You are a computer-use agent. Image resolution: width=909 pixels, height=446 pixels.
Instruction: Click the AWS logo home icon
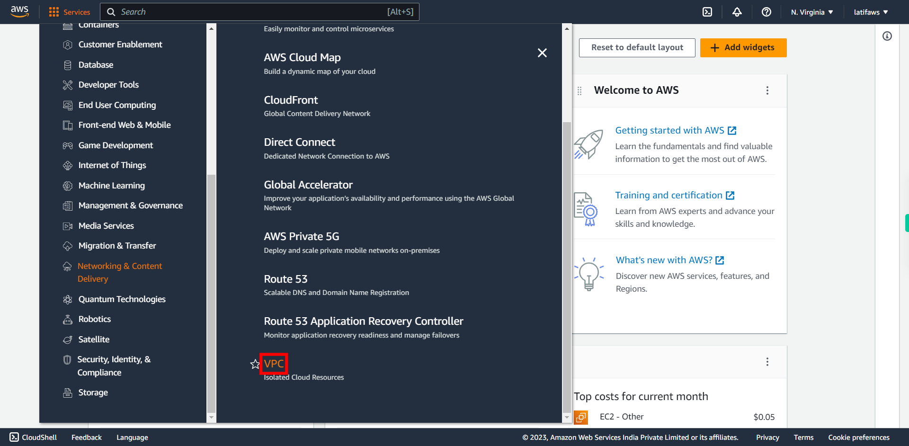[19, 12]
